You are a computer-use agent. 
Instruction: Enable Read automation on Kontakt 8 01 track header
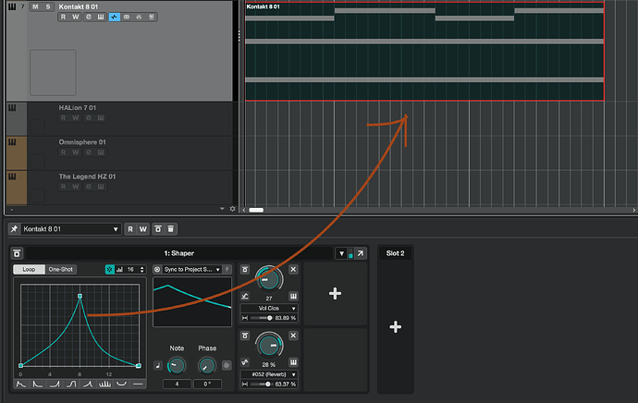(x=63, y=17)
